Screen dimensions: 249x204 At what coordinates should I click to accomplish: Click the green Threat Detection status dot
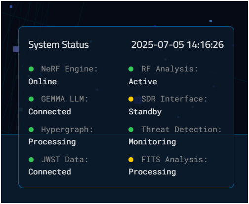131,130
